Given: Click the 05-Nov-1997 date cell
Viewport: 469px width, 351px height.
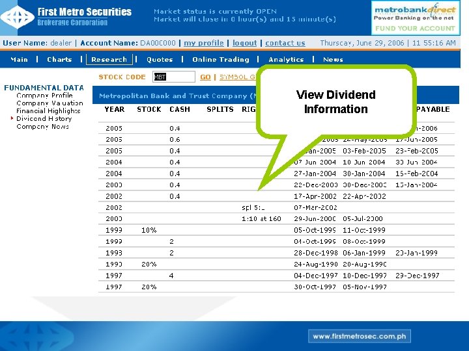Looking at the screenshot, I should pos(365,287).
